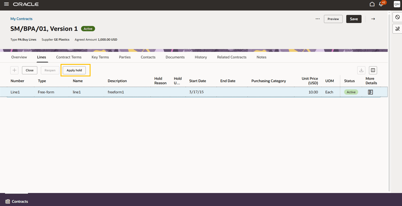Viewport: 402px width, 206px height.
Task: Click the circle-slash icon in side panel
Action: pos(397,17)
